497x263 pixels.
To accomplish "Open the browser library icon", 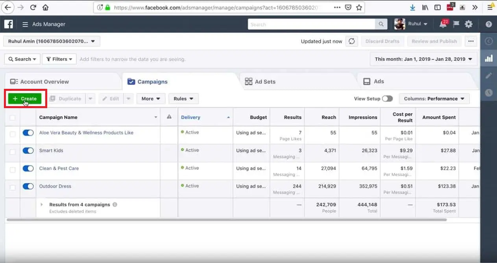I will 425,7.
